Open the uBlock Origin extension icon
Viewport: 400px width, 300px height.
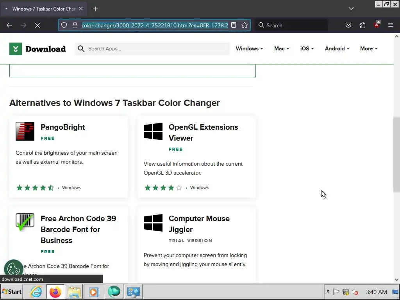377,25
